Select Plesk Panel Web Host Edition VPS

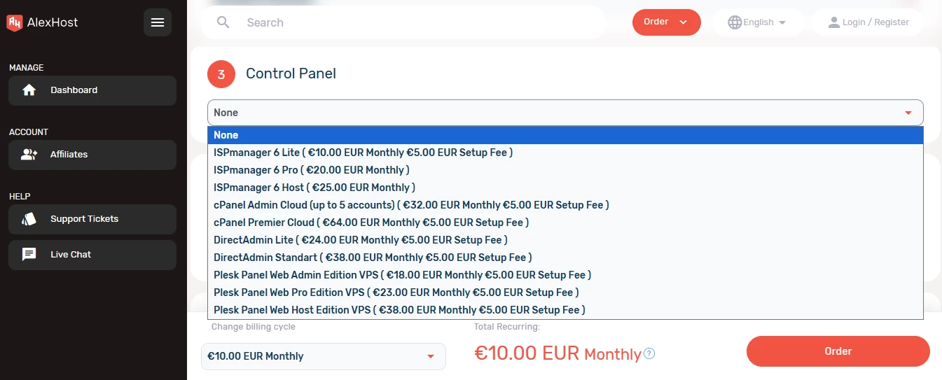[399, 310]
